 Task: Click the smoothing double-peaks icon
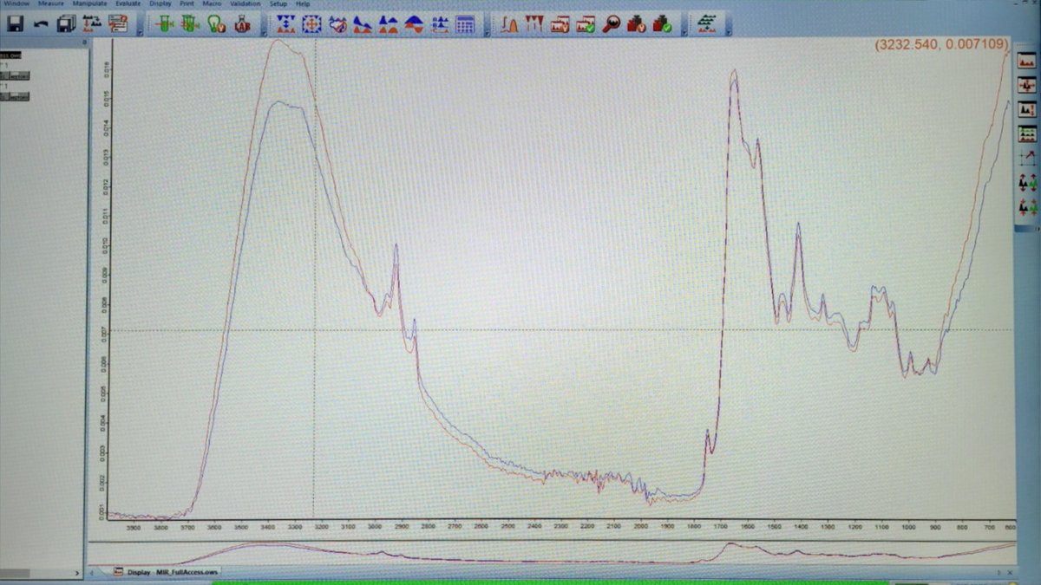(390, 24)
